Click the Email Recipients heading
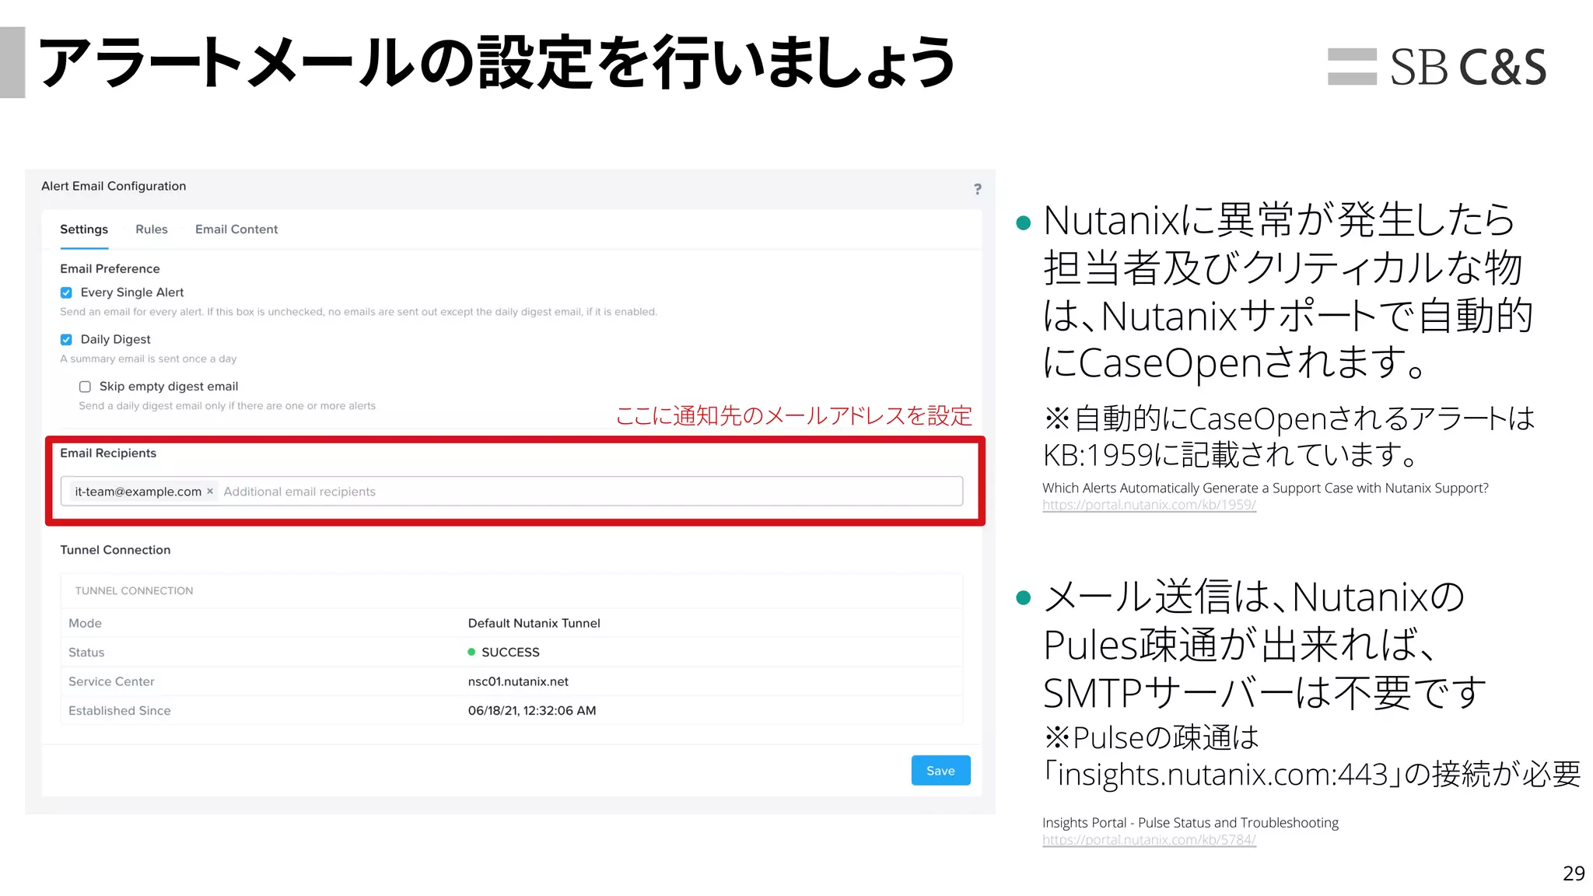This screenshot has width=1593, height=896. [x=108, y=453]
